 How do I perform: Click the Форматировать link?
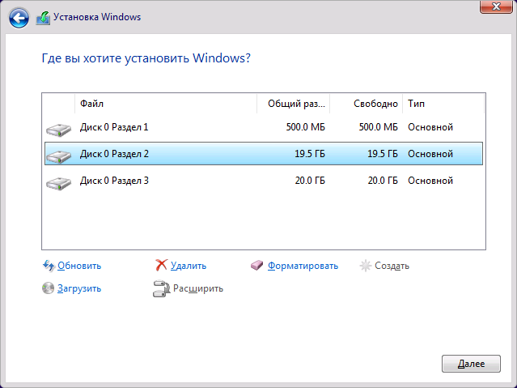coord(303,266)
